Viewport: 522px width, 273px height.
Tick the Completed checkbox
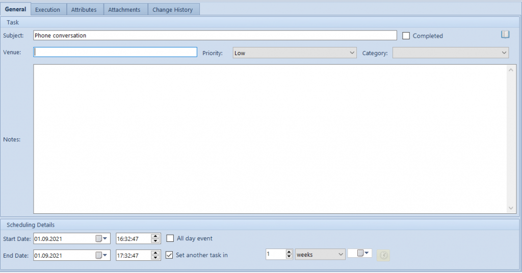[x=406, y=36]
